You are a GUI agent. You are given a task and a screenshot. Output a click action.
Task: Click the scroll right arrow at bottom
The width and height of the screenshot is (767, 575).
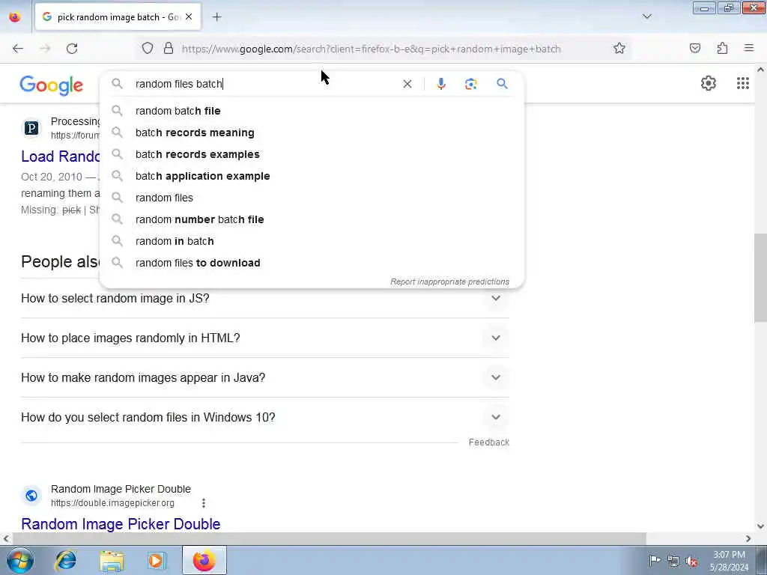(x=748, y=538)
